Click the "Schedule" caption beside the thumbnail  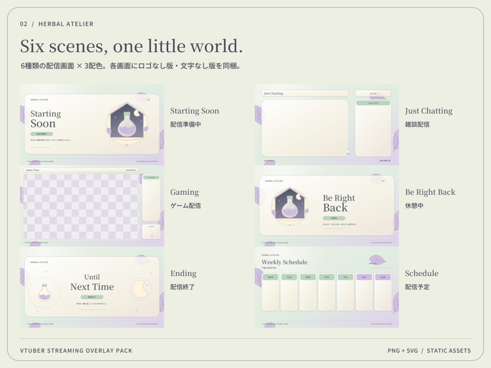(x=421, y=274)
